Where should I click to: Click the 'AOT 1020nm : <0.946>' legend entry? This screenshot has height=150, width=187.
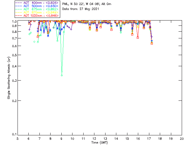coord(37,16)
